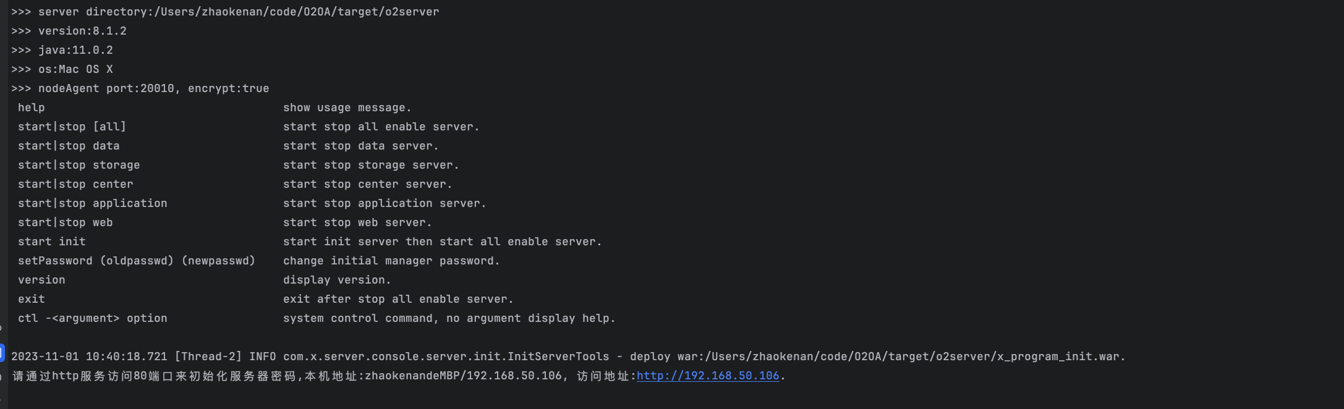This screenshot has height=409, width=1344.
Task: Click the InitServerTools INFO log line
Action: pos(568,356)
